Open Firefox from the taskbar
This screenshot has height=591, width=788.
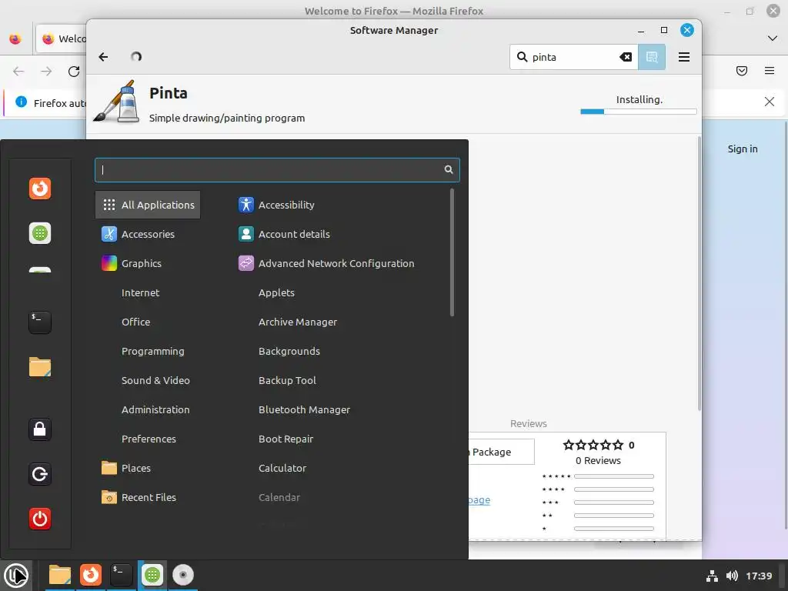pyautogui.click(x=91, y=575)
